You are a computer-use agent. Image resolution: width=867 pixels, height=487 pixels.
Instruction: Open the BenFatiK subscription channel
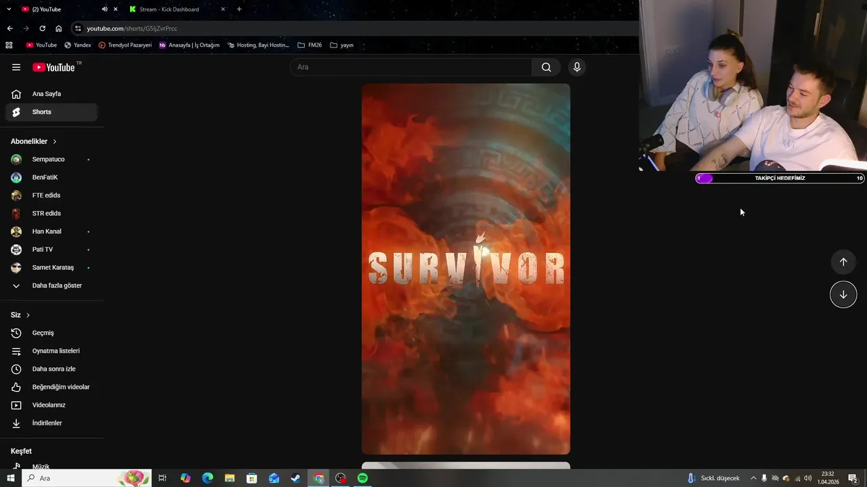click(x=51, y=177)
